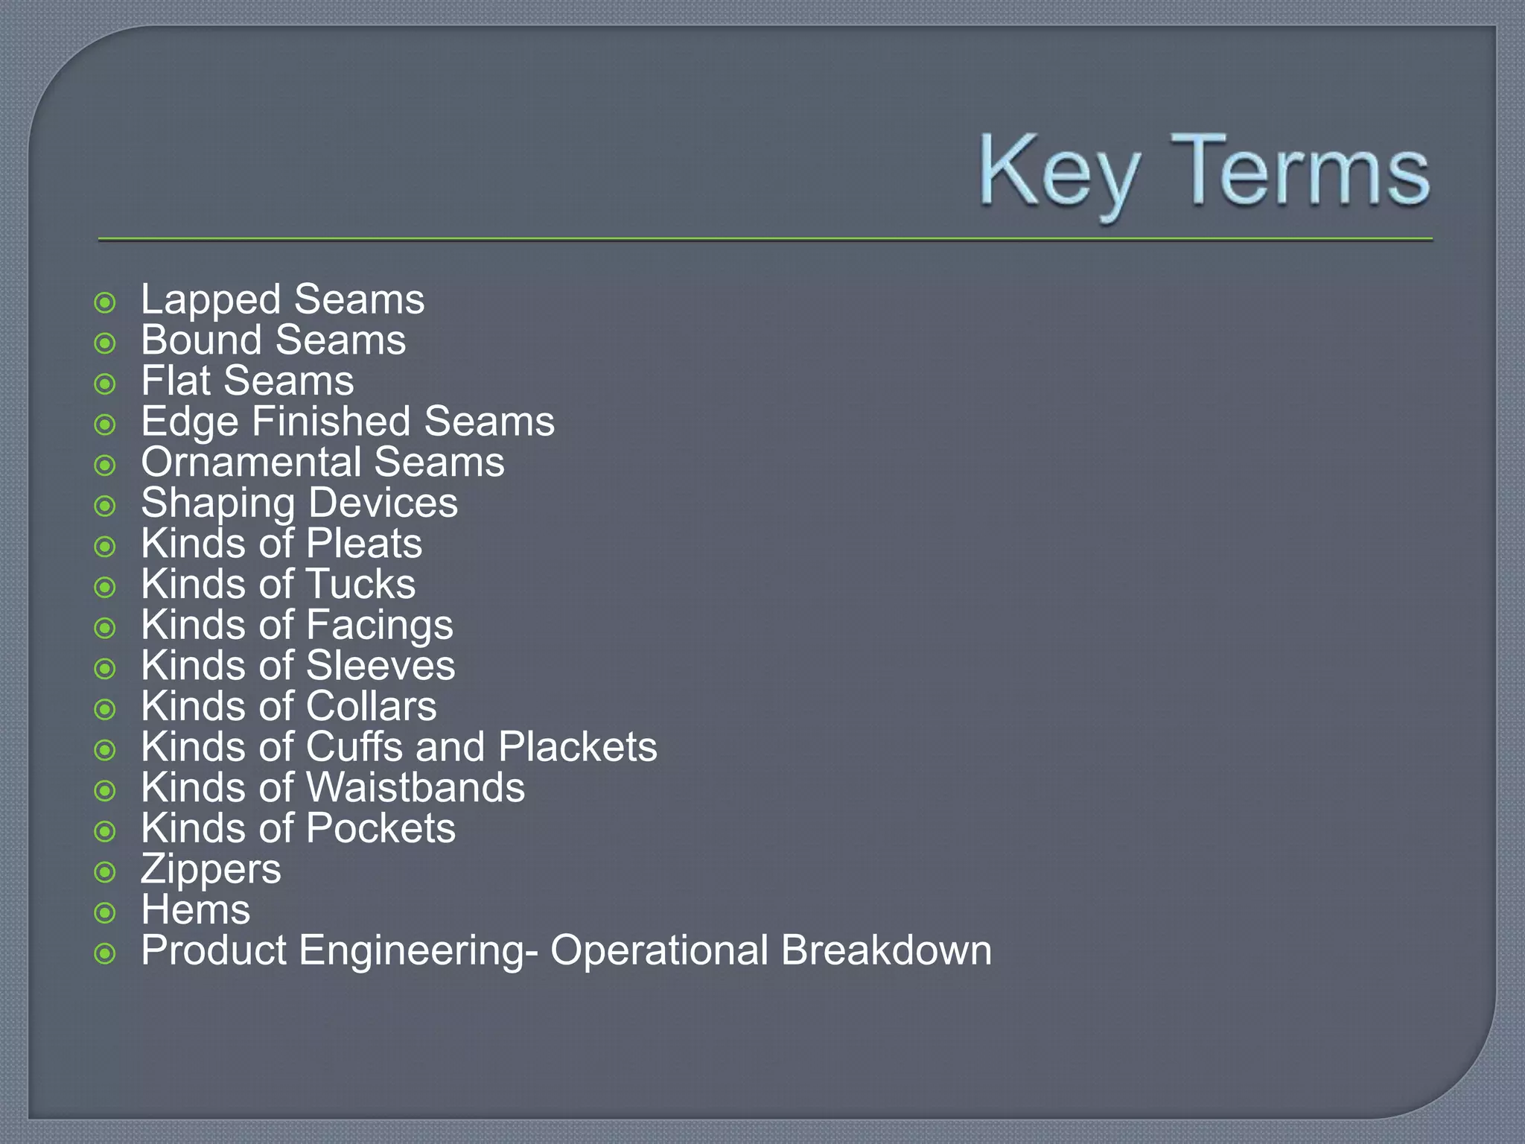The width and height of the screenshot is (1525, 1144).
Task: Select Kinds of Cuffs and Plackets text
Action: click(x=399, y=746)
